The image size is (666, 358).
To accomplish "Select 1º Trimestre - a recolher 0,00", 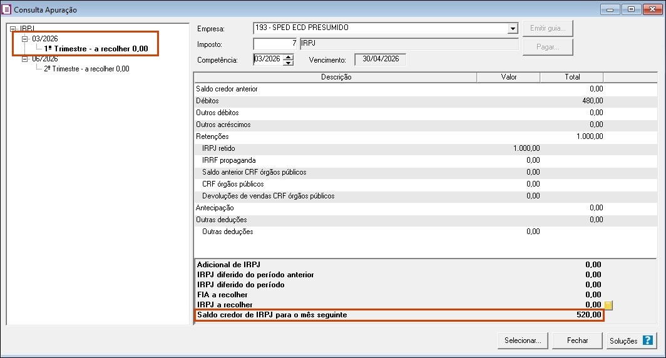I will 96,49.
